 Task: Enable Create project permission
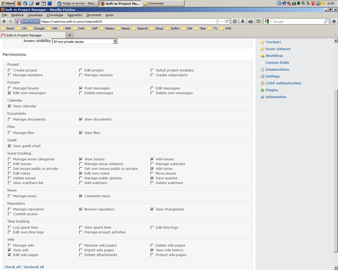[10, 70]
